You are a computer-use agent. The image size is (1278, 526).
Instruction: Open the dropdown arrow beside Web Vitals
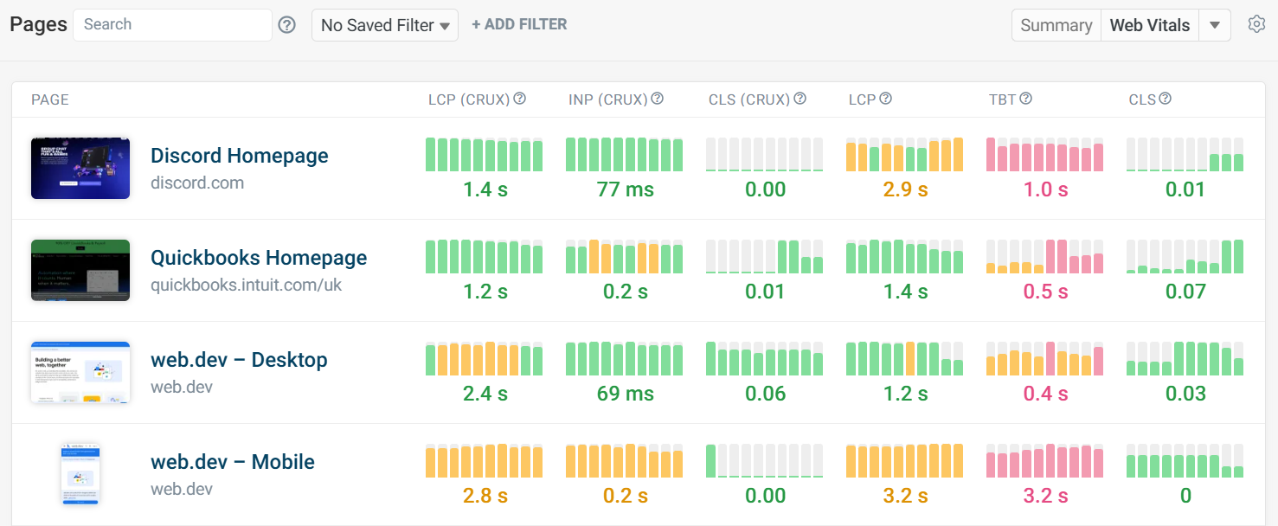coord(1215,25)
